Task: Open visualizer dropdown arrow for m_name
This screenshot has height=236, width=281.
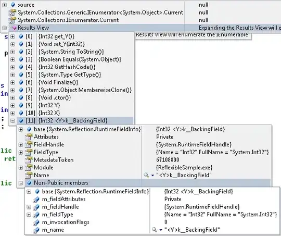Action: pos(161,230)
